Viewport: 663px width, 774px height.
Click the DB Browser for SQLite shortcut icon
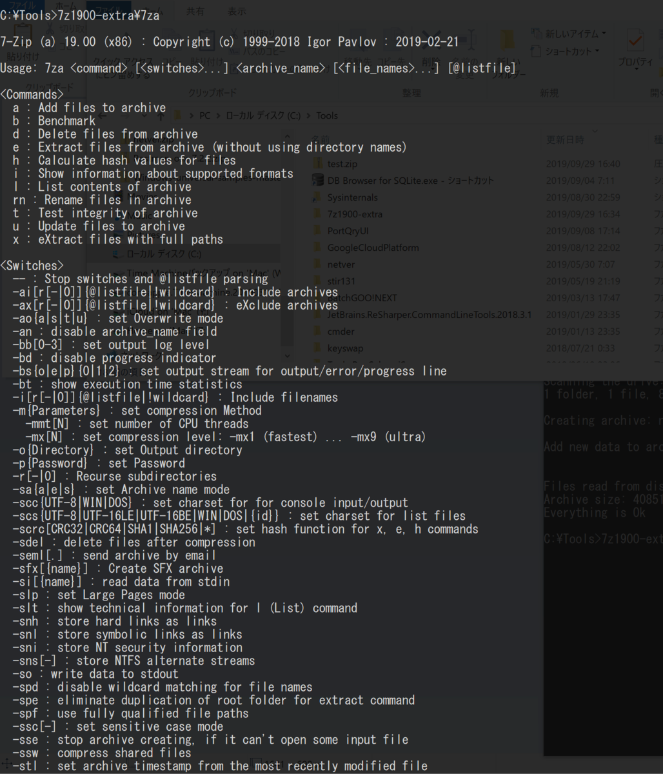coord(317,181)
